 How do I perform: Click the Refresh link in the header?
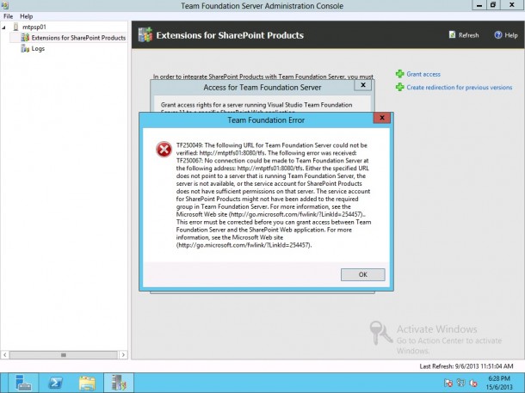point(468,35)
